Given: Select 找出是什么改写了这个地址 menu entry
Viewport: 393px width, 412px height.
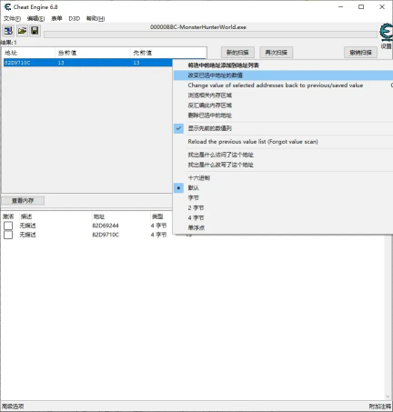Looking at the screenshot, I should [x=283, y=165].
